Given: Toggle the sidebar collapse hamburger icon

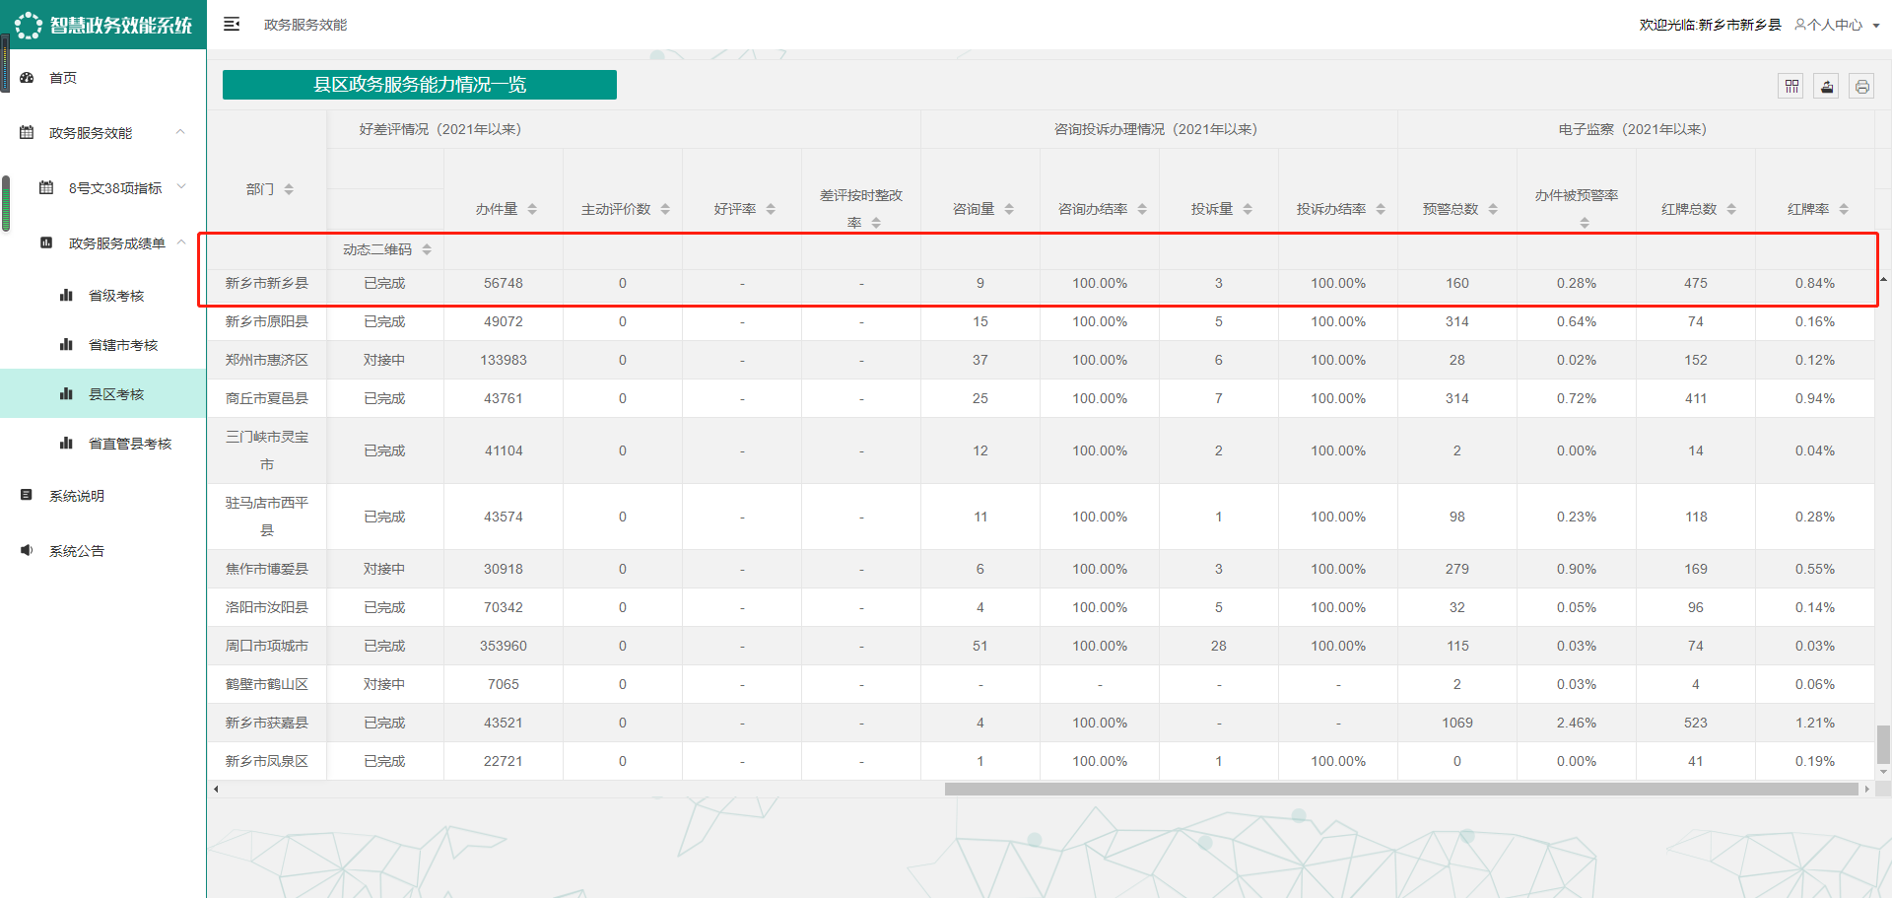Looking at the screenshot, I should pos(232,25).
